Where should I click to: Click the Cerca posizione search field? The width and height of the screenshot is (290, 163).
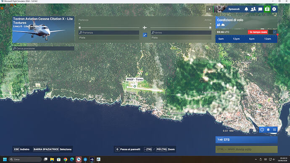43,48
